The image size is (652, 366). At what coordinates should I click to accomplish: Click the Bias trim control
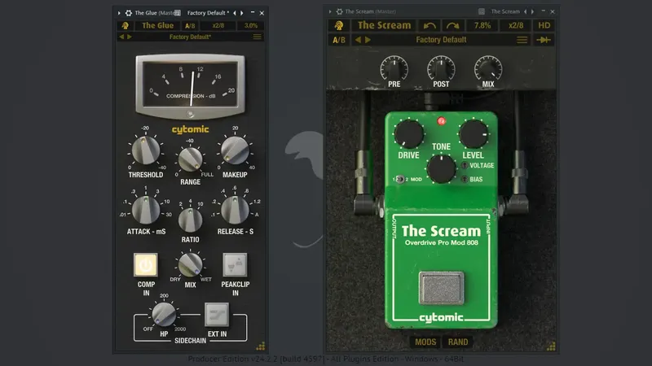(x=465, y=179)
